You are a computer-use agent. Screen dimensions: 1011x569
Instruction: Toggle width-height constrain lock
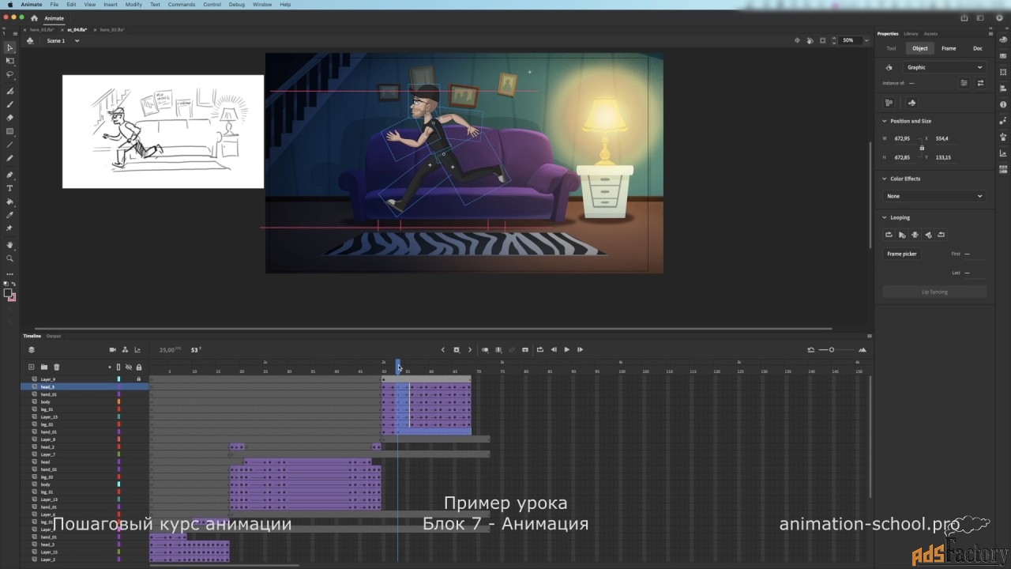click(922, 148)
